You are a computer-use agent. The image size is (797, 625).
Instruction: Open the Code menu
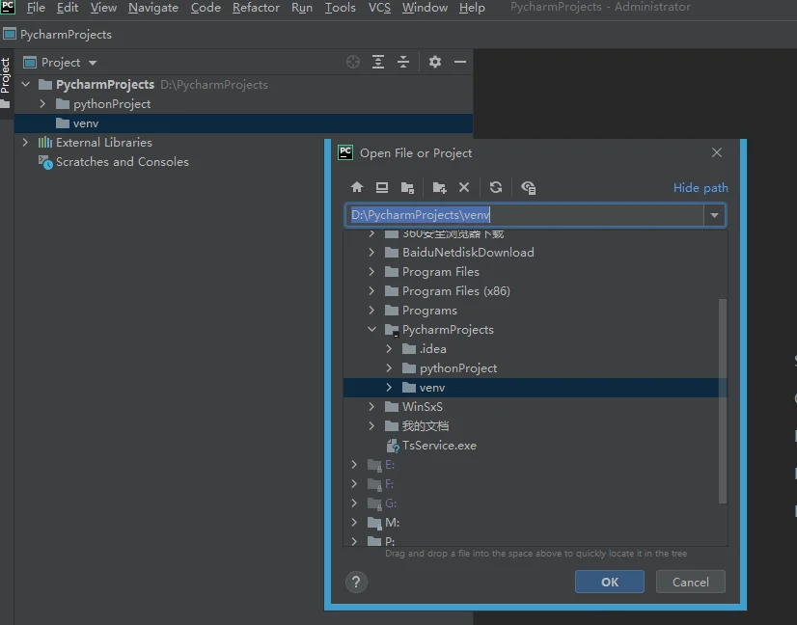tap(206, 8)
